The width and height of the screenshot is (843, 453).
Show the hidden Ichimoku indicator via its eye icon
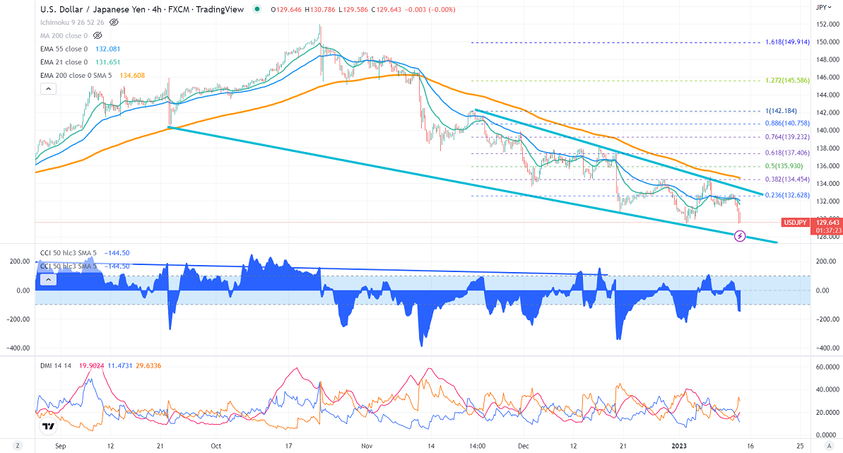[x=114, y=23]
